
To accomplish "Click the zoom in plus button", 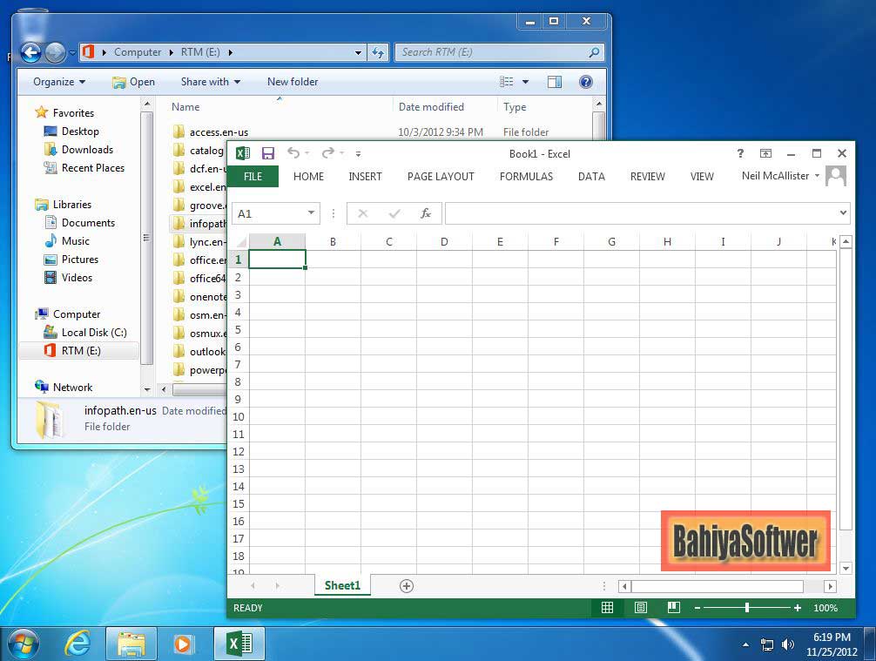I will click(x=798, y=608).
